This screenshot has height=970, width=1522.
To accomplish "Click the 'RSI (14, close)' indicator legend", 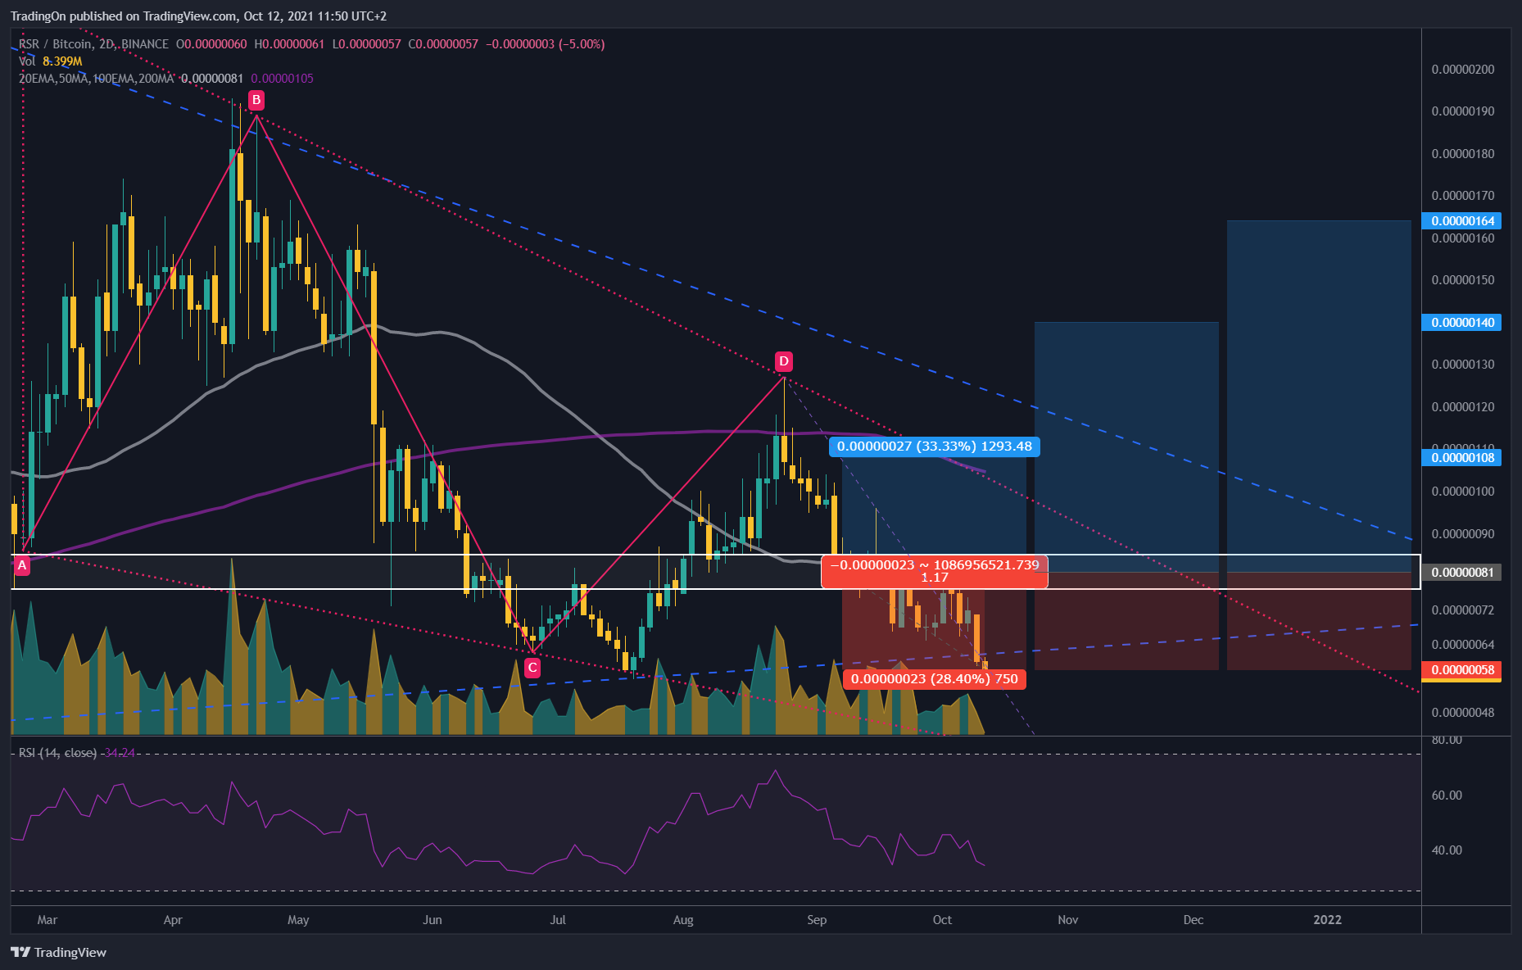I will click(58, 752).
